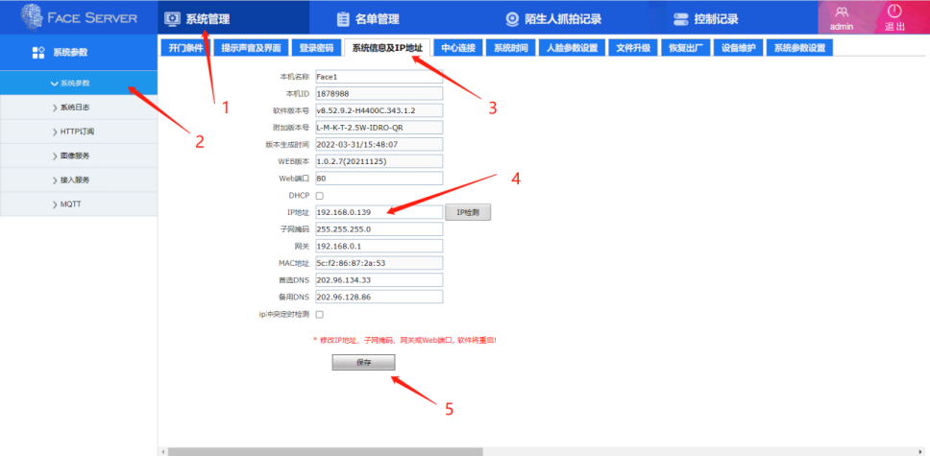Viewport: 930px width, 456px height.
Task: Click the Face Server logo icon
Action: [x=32, y=17]
